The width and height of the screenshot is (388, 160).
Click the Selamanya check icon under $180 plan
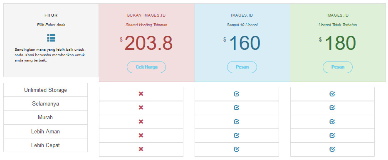point(332,108)
